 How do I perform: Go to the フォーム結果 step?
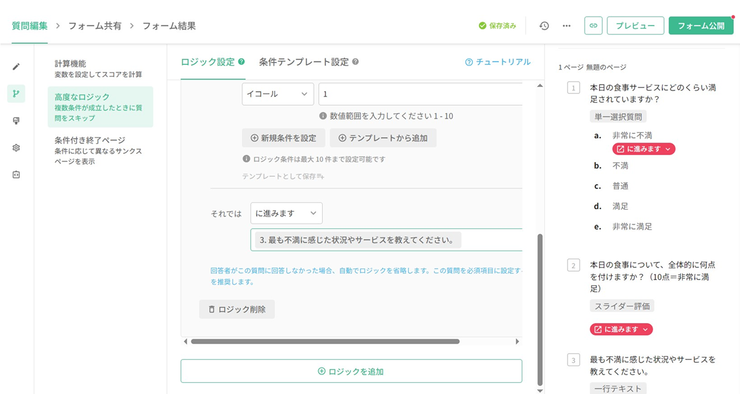click(x=169, y=26)
